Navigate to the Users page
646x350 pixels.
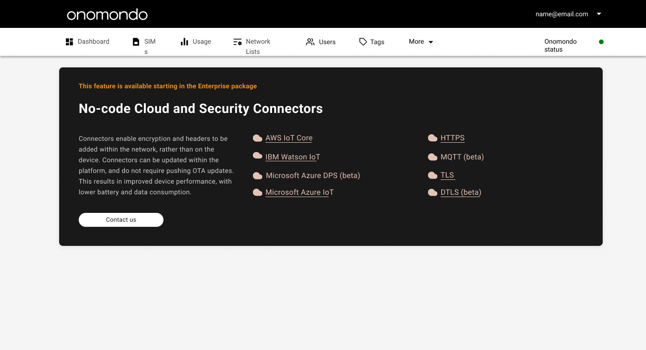coord(320,42)
